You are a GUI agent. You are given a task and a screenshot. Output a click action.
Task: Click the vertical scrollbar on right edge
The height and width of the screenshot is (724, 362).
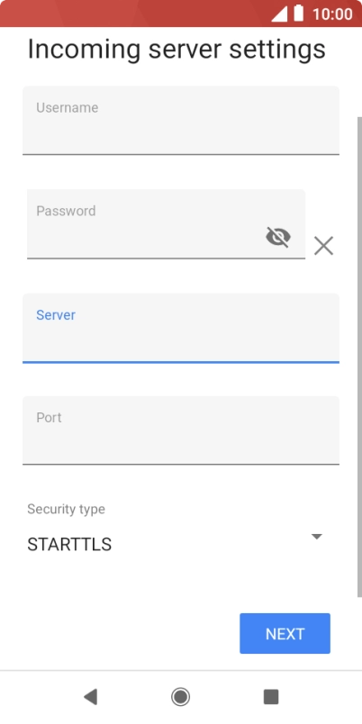(x=359, y=357)
